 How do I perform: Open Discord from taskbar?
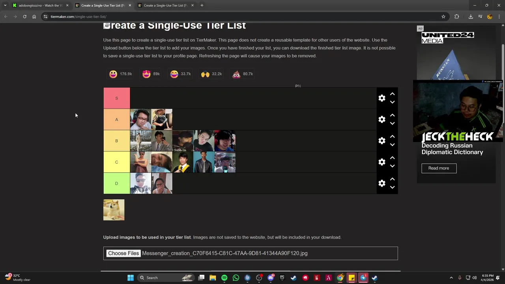[271, 278]
